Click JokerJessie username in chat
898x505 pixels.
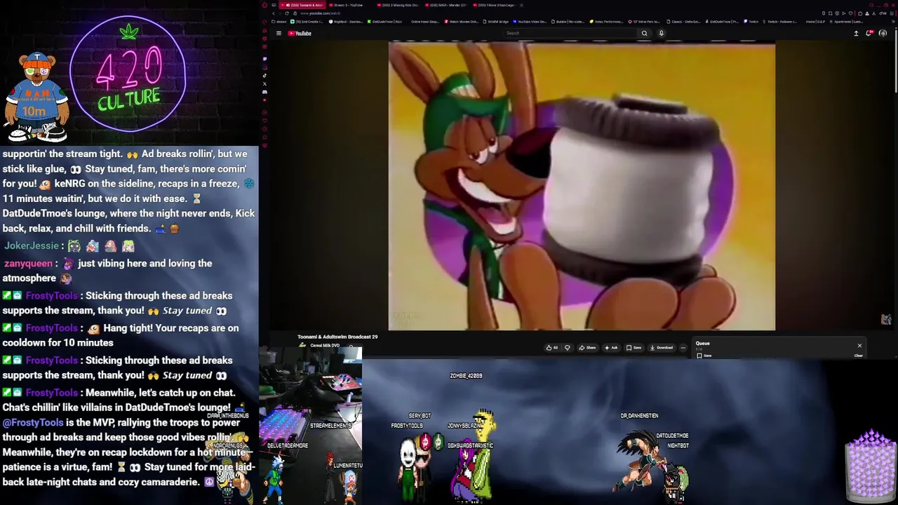pos(32,246)
